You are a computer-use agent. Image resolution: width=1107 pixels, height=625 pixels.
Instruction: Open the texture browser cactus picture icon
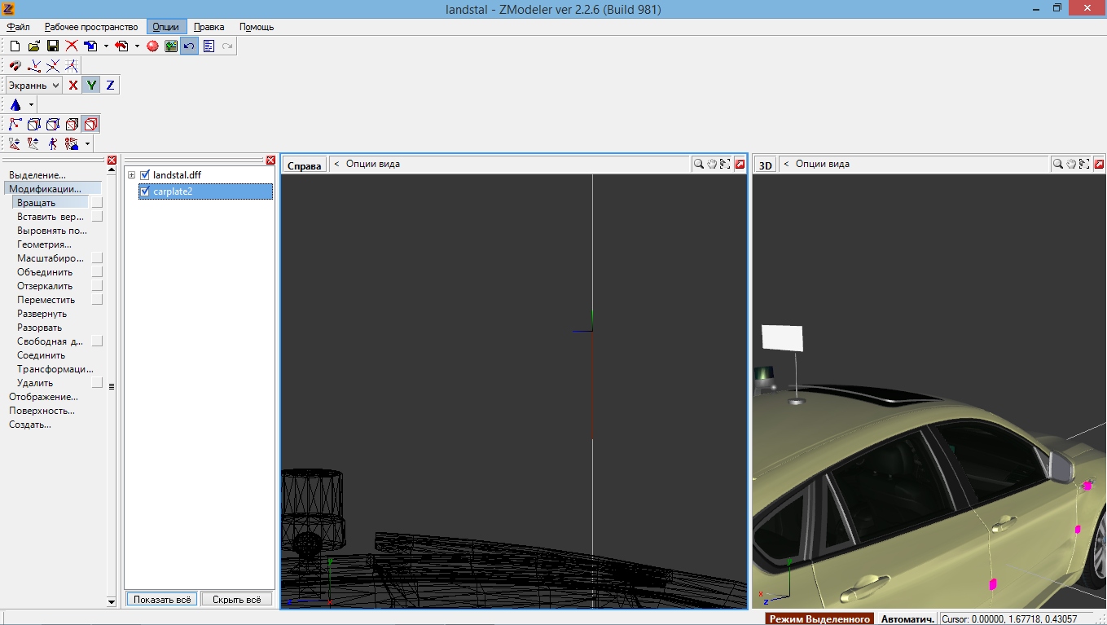click(x=171, y=46)
